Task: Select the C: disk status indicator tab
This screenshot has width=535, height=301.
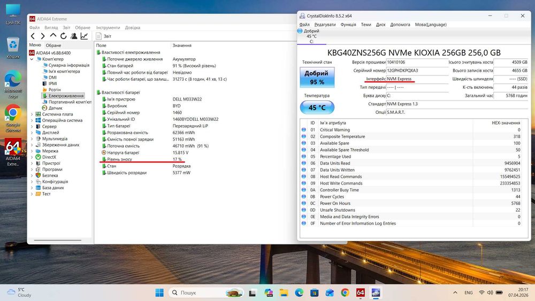Action: [x=311, y=36]
